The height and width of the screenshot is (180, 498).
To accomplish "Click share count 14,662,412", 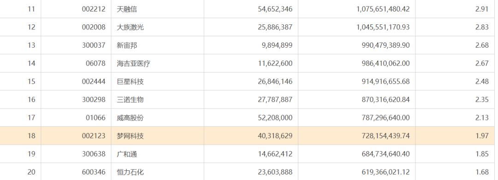I will [275, 154].
